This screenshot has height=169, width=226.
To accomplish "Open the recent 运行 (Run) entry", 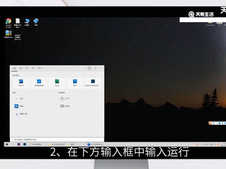I will [x=34, y=99].
